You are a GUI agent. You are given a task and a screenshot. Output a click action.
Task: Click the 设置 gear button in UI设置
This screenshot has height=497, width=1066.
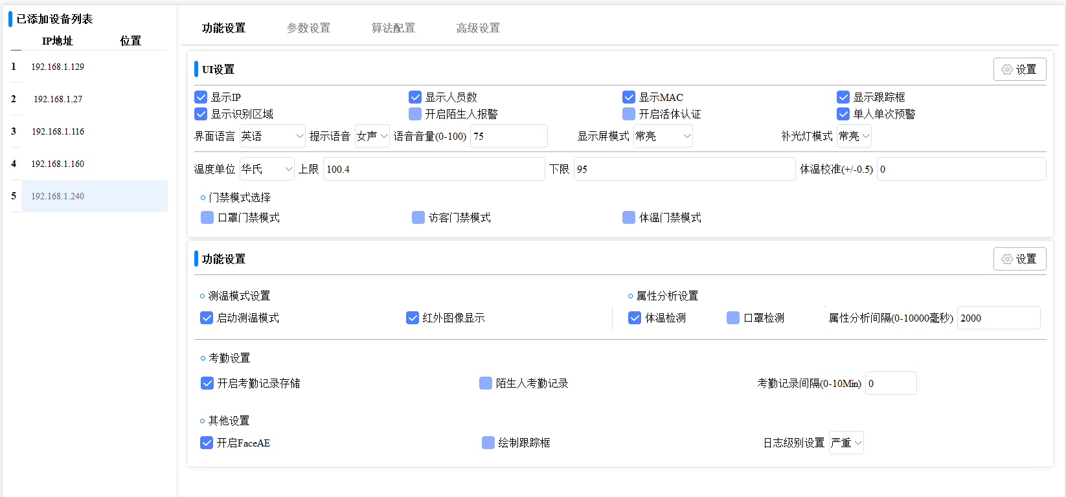tap(1019, 69)
